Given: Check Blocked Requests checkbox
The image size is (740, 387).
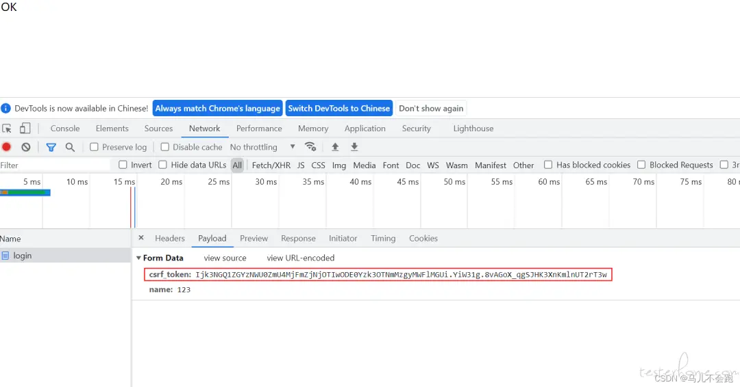Looking at the screenshot, I should tap(641, 165).
